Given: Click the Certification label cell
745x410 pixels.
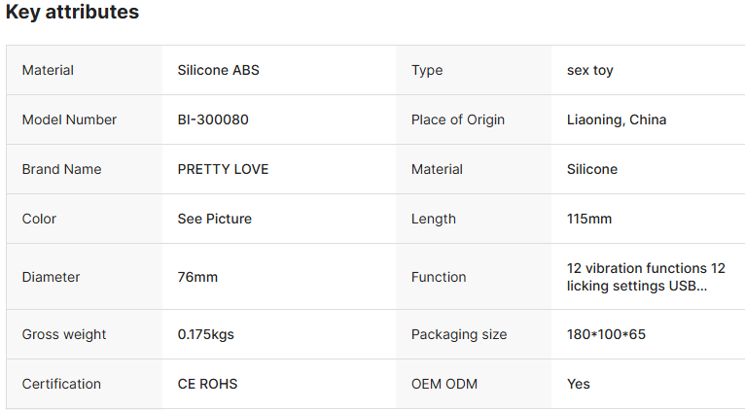Looking at the screenshot, I should click(x=84, y=384).
